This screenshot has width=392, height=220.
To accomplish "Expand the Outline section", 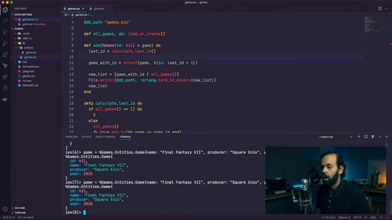I will [20, 208].
